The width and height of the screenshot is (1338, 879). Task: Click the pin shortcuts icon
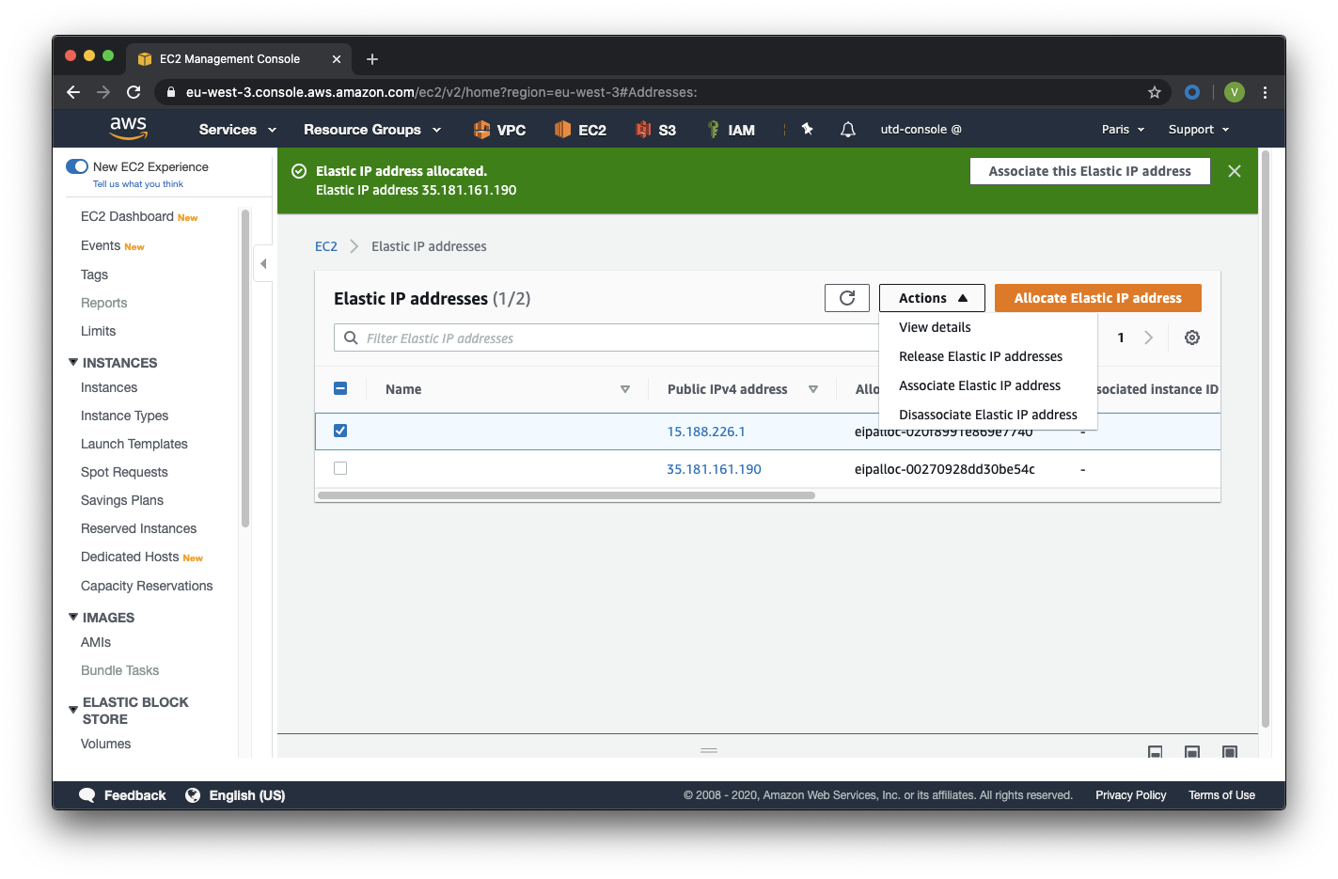click(807, 130)
